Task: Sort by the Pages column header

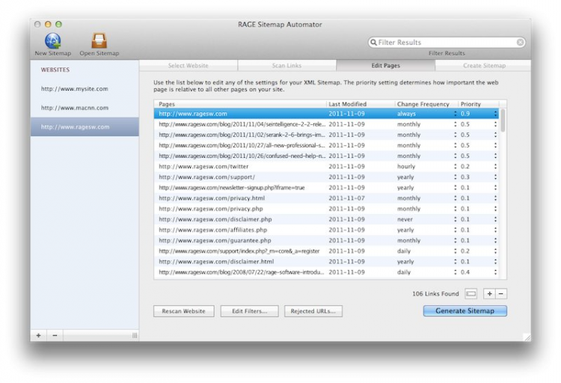Action: (x=240, y=104)
